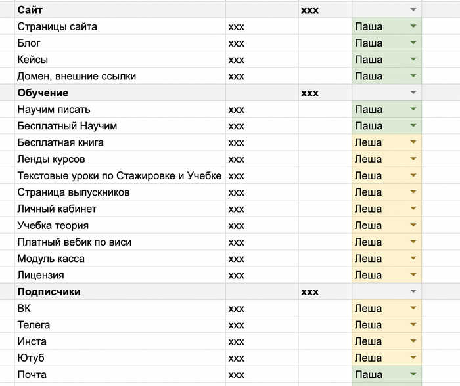Open the dropdown arrow in Сайт header row
460x386 pixels.
tap(413, 10)
